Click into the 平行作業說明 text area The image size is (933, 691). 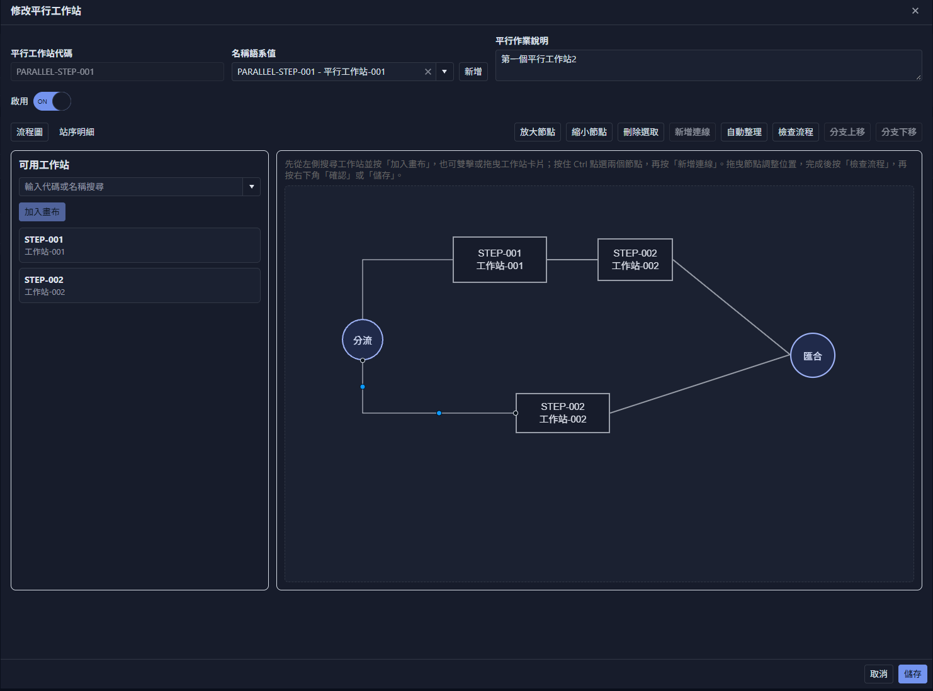pos(709,65)
